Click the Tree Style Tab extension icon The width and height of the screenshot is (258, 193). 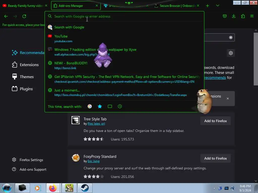click(x=76, y=120)
